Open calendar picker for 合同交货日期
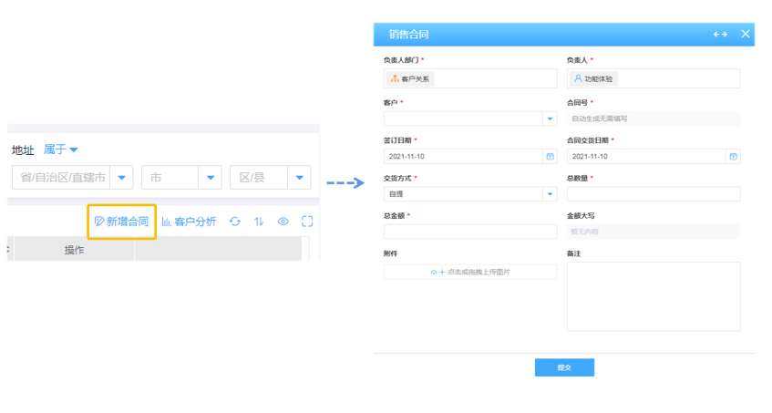Screen dimensions: 772x413 point(733,156)
